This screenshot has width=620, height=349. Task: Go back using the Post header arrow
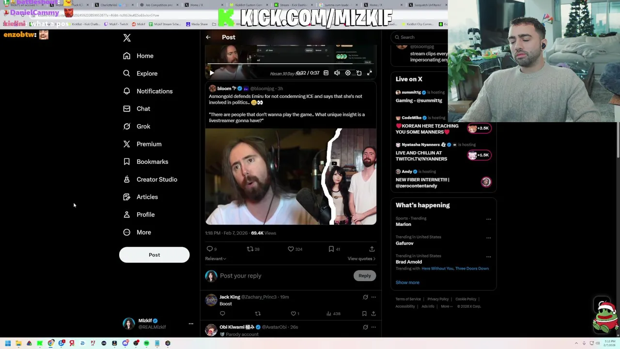pos(208,37)
